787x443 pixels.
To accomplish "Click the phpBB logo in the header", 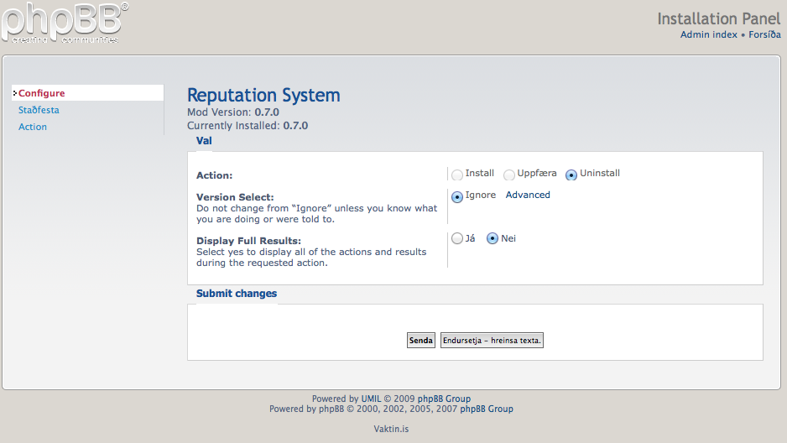I will [x=65, y=23].
